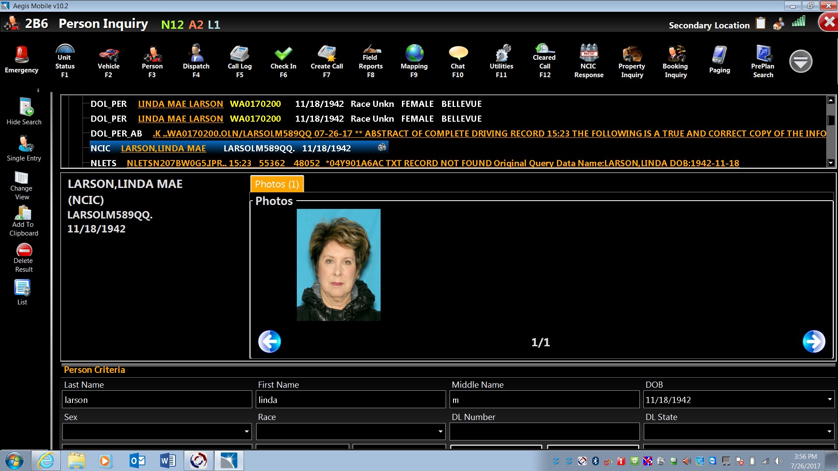Open NCIC Response icon
The height and width of the screenshot is (471, 838).
coord(588,61)
